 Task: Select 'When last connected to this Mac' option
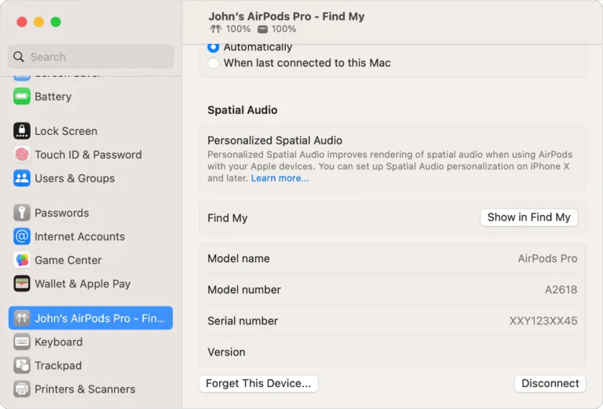pyautogui.click(x=214, y=63)
